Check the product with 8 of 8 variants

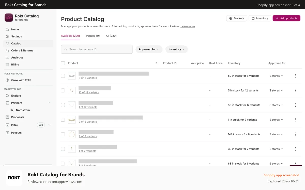[63, 76]
